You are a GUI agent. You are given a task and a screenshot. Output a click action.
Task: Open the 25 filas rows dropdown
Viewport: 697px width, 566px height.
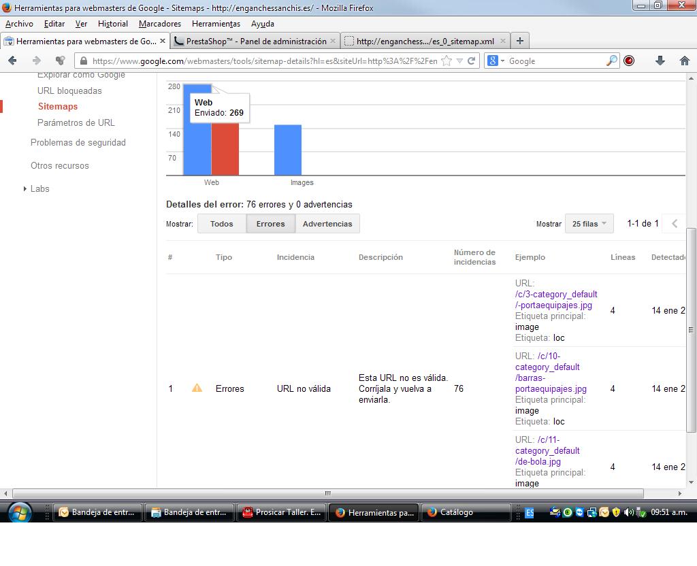click(589, 223)
